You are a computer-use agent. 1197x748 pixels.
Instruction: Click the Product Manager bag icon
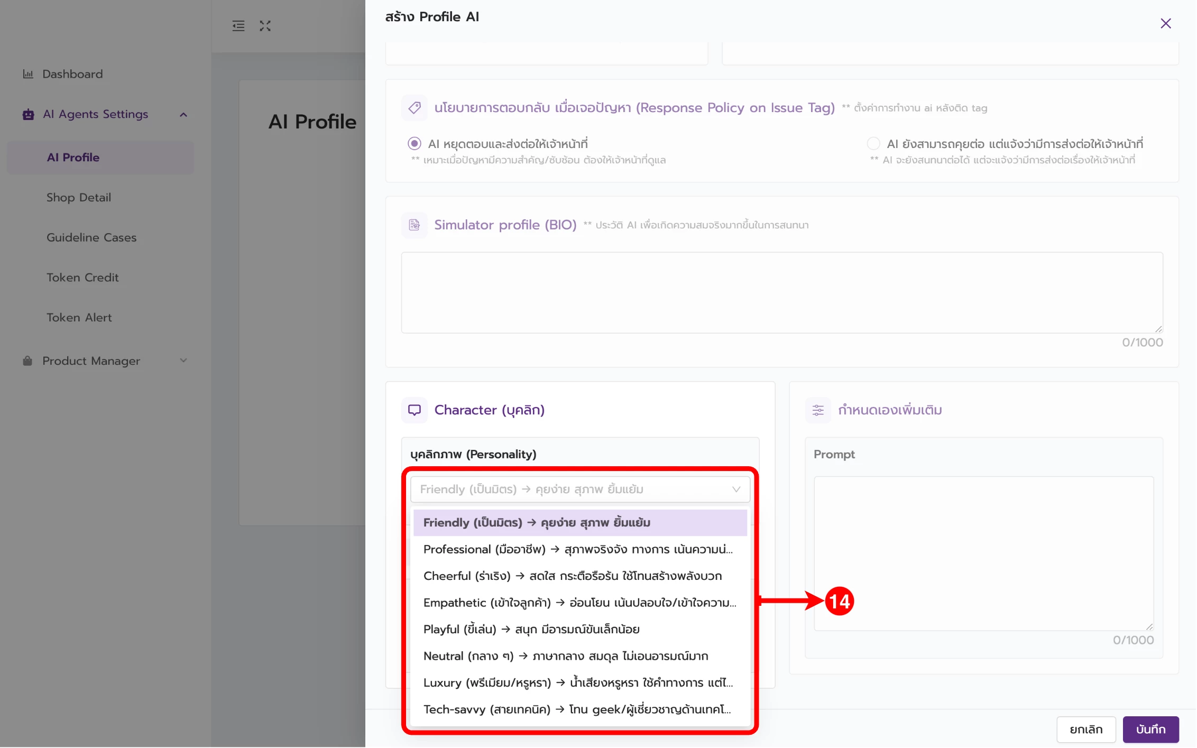coord(28,361)
